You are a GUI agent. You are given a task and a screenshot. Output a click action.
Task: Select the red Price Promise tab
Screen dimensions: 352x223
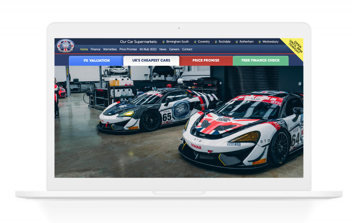(206, 61)
